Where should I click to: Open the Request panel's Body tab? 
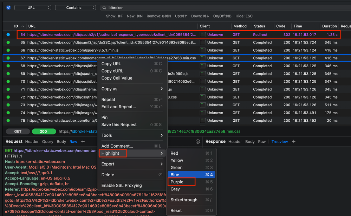pyautogui.click(x=61, y=142)
